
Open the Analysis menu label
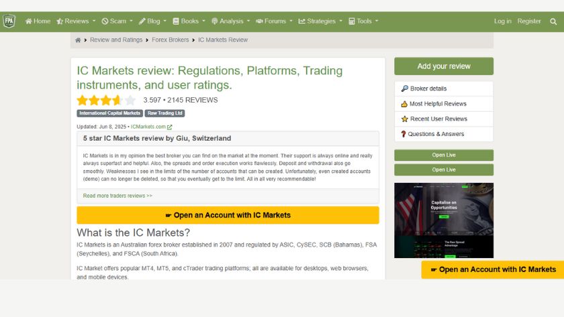231,21
